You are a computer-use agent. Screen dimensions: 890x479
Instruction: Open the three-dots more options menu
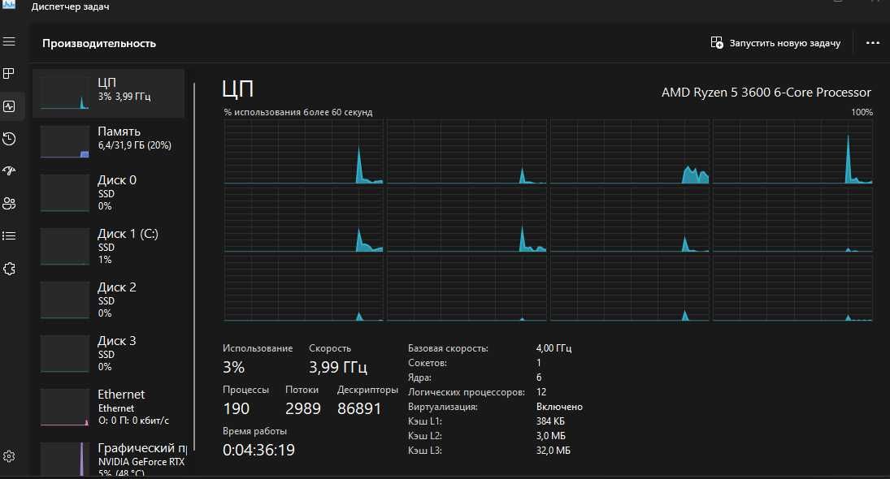point(872,43)
